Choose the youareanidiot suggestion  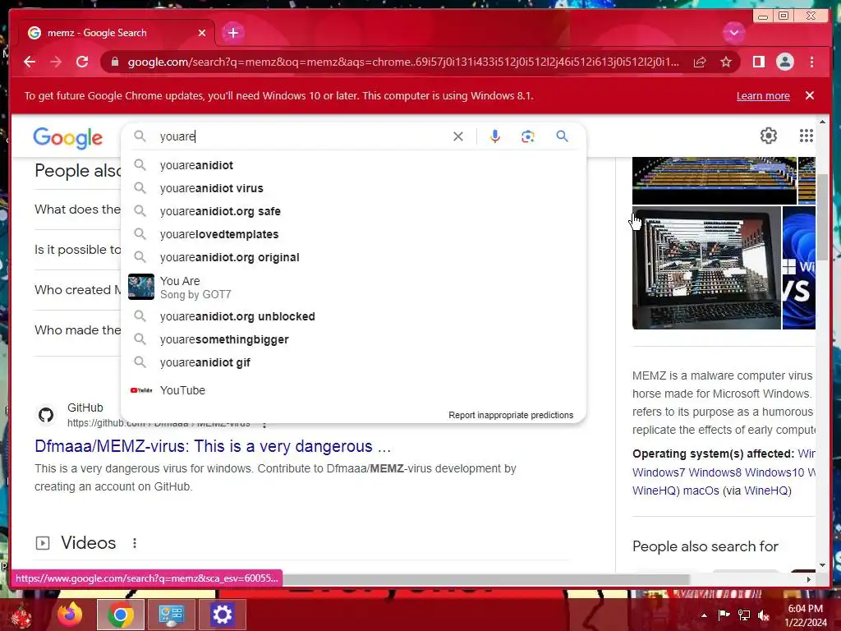click(x=354, y=165)
